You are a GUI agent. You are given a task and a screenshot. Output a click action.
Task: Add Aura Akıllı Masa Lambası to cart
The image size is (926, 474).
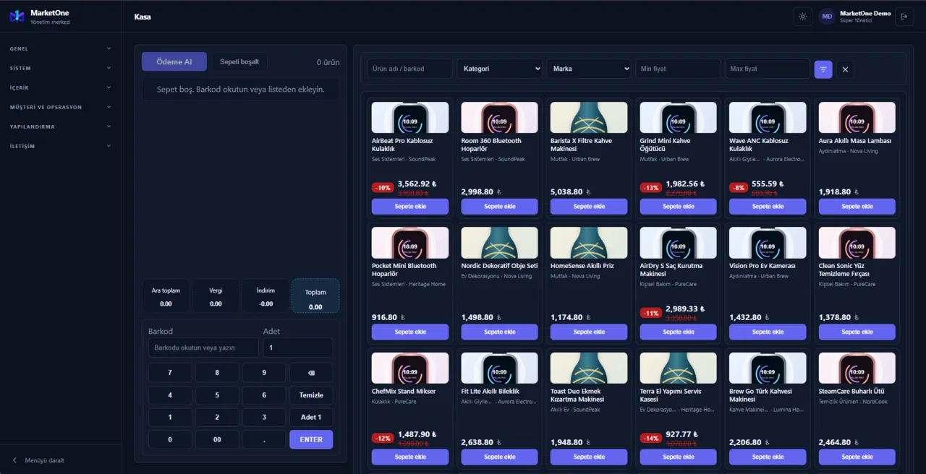pos(857,207)
